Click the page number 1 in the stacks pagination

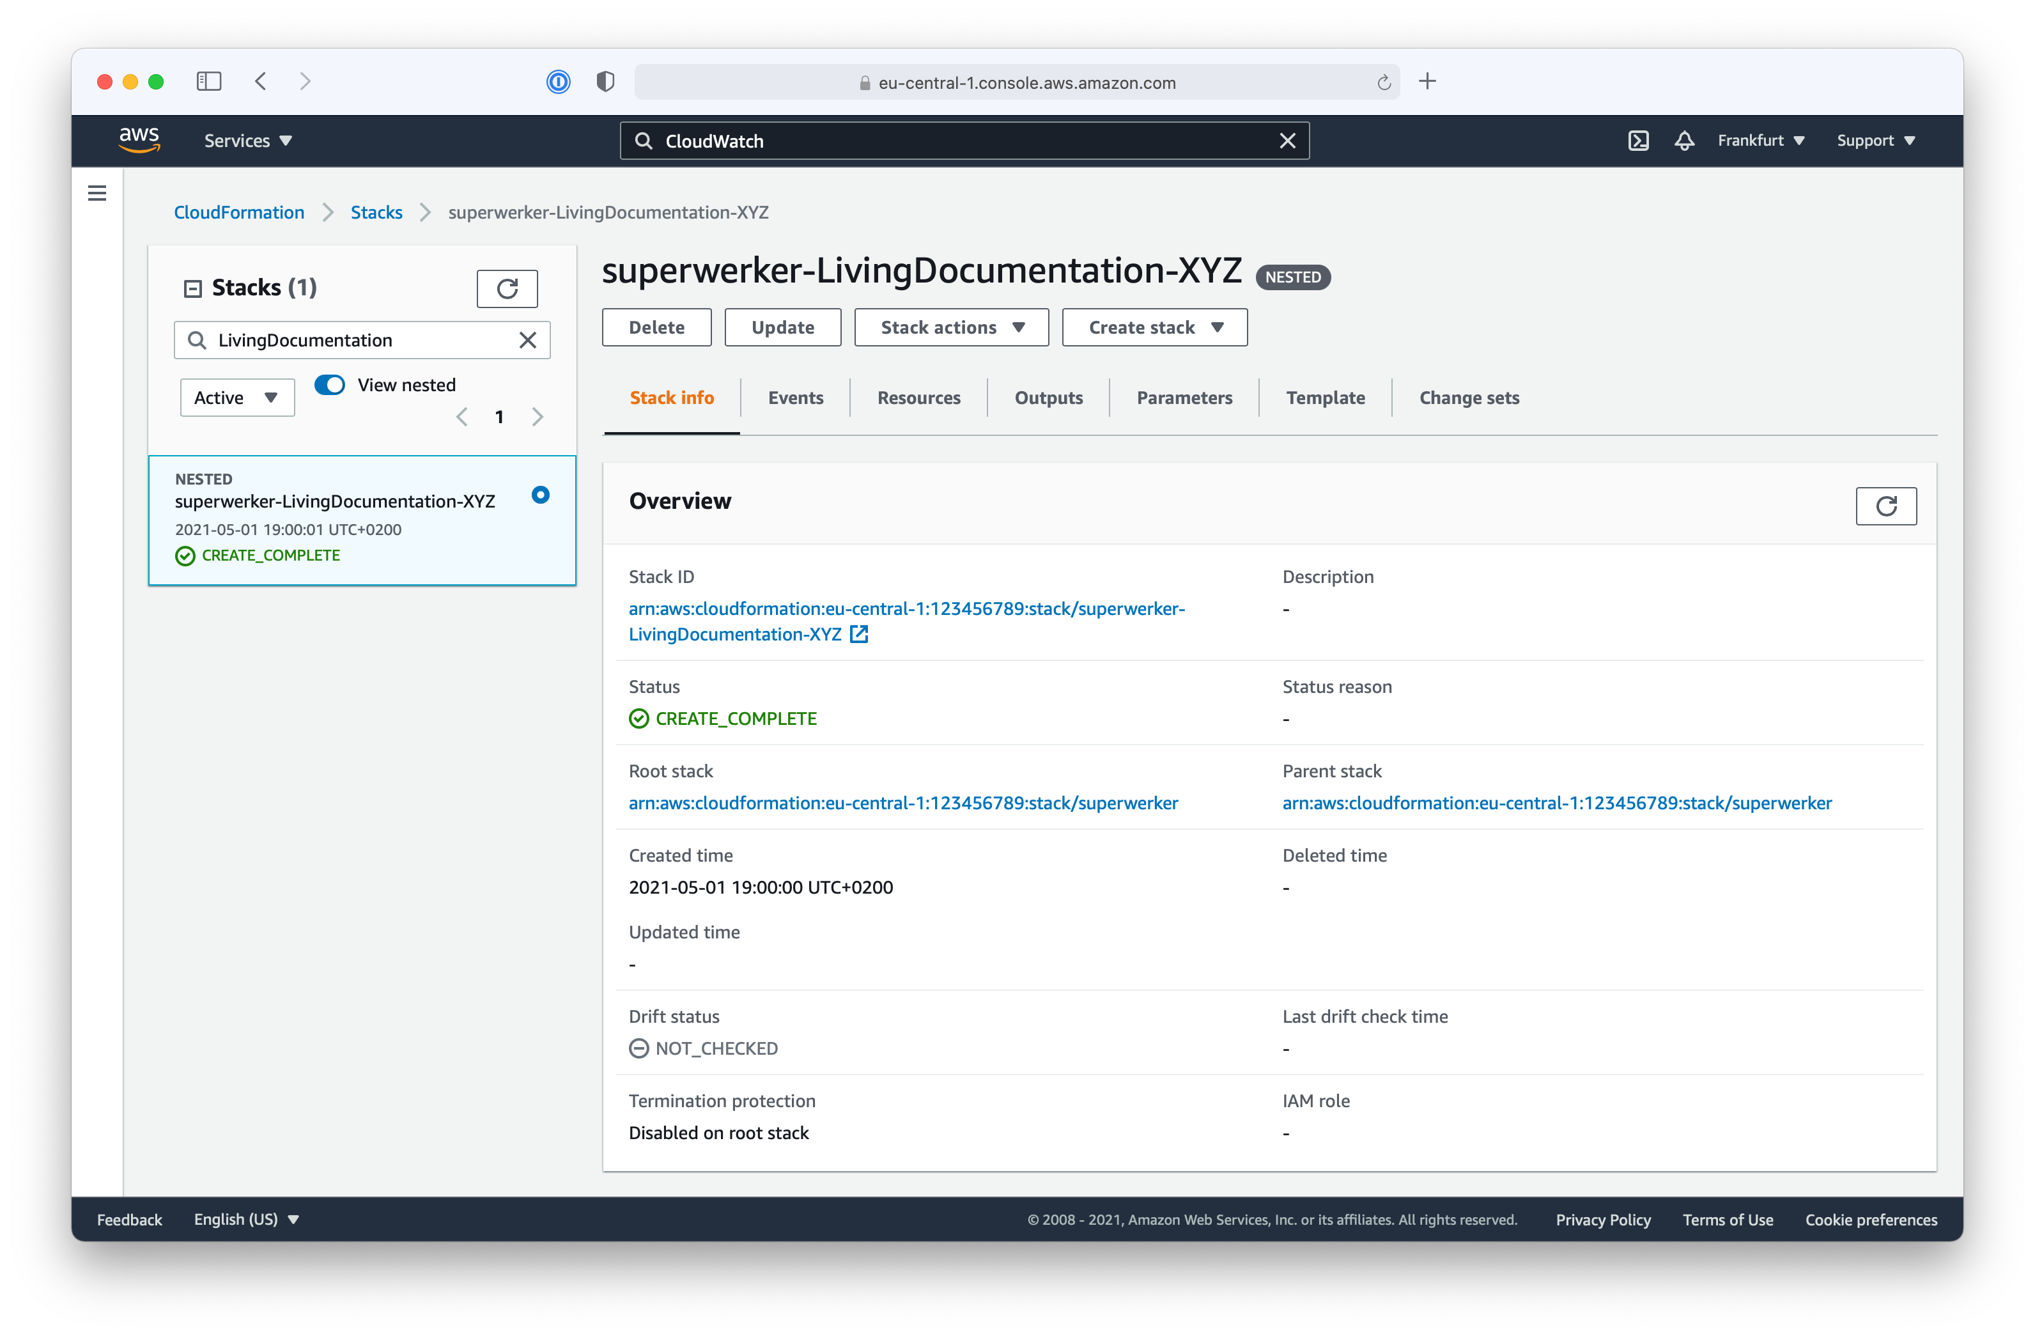(499, 417)
